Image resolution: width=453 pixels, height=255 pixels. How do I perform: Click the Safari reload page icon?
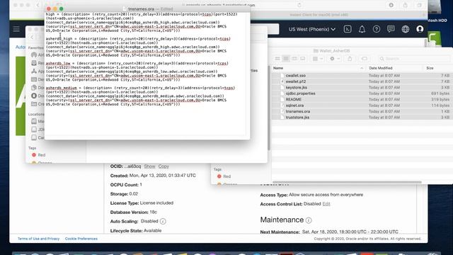point(299,5)
